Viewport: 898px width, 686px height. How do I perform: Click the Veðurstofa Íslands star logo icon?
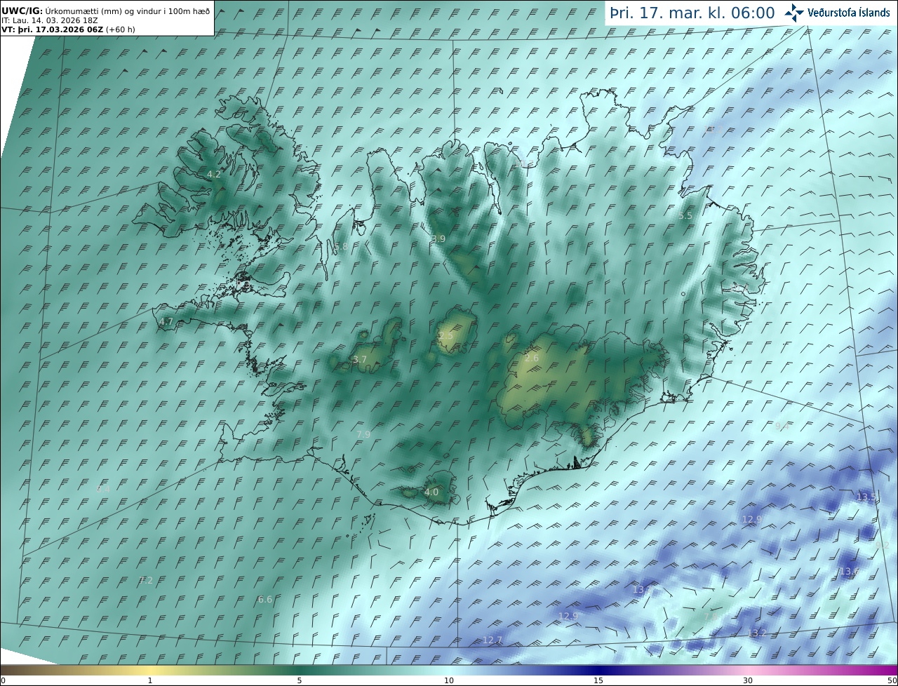[794, 13]
